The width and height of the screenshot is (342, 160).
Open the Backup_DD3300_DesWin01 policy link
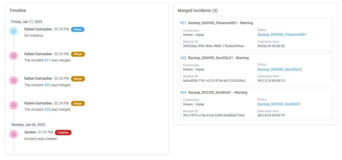279,104
